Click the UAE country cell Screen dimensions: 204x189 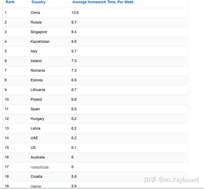coord(34,138)
